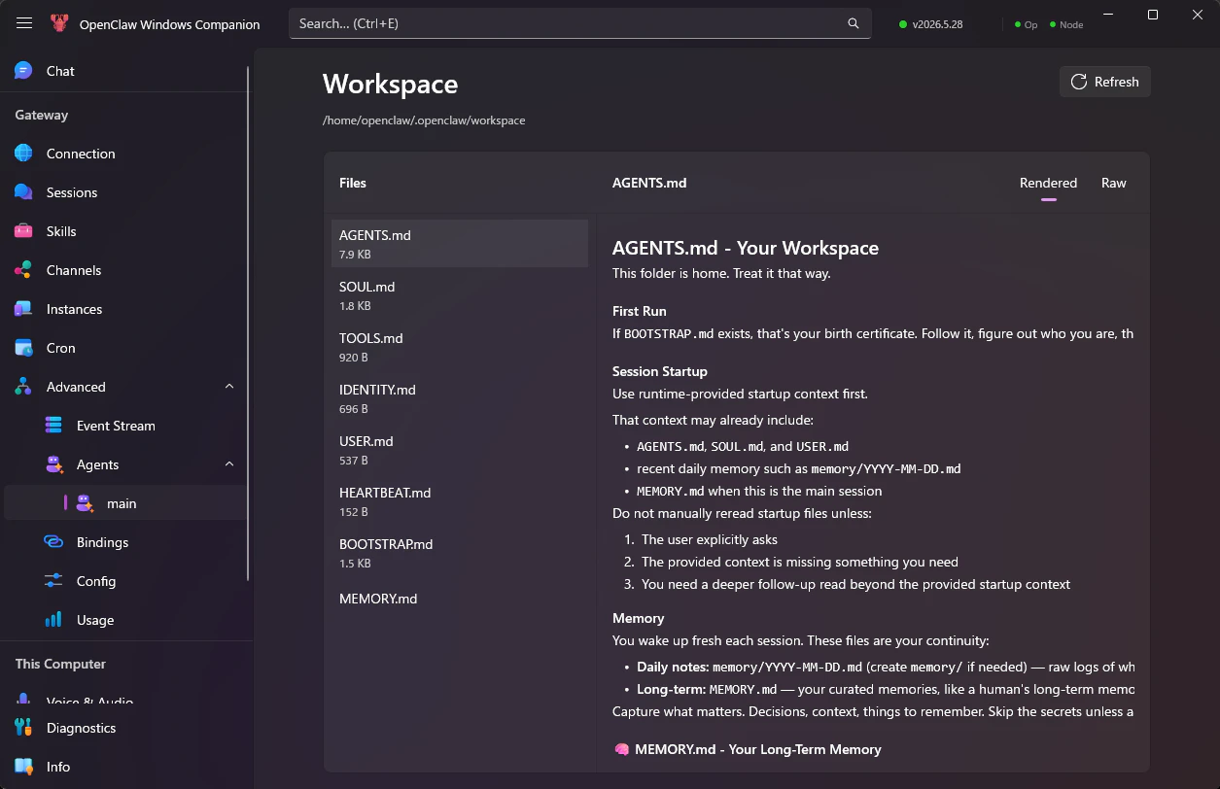
Task: Click the v2026.5.28 version badge
Action: pyautogui.click(x=931, y=24)
